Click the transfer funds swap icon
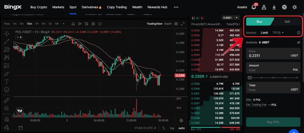This screenshot has width=304, height=133. coord(299,42)
